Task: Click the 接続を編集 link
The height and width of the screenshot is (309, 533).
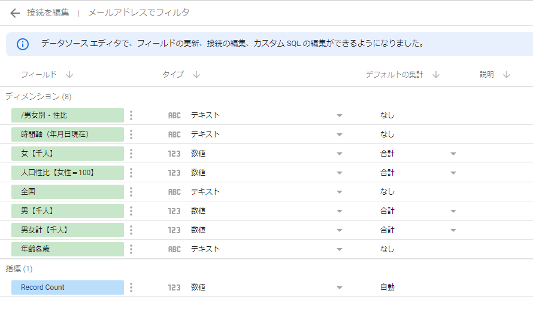Action: point(48,13)
